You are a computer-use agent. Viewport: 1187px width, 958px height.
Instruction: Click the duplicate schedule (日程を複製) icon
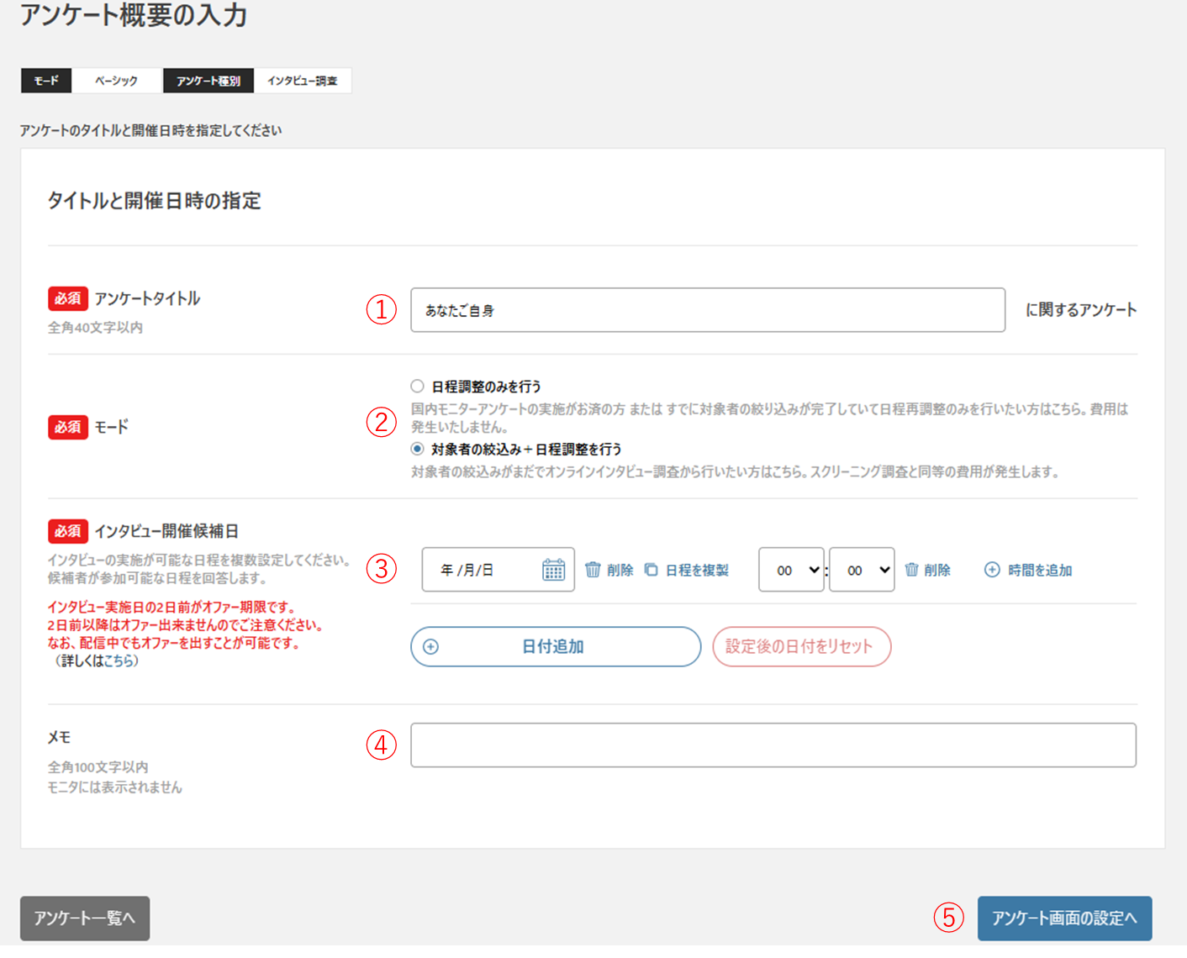[651, 570]
